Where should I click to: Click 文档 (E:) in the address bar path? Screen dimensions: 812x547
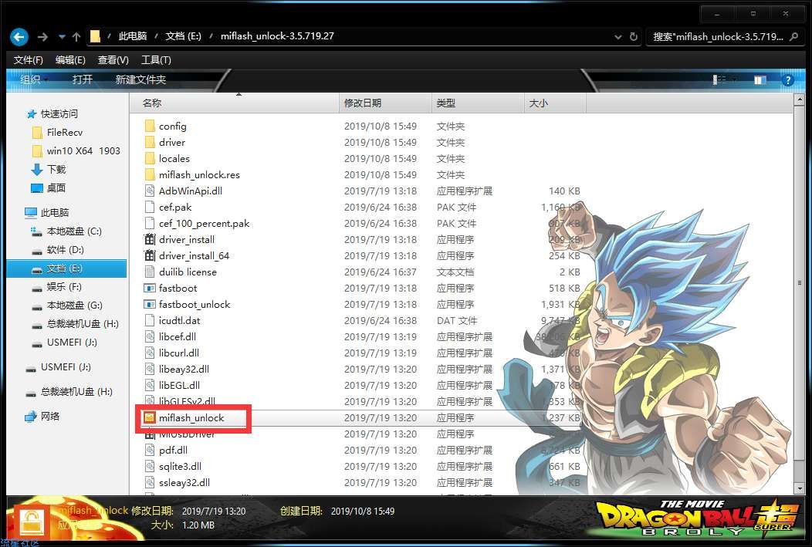click(184, 36)
